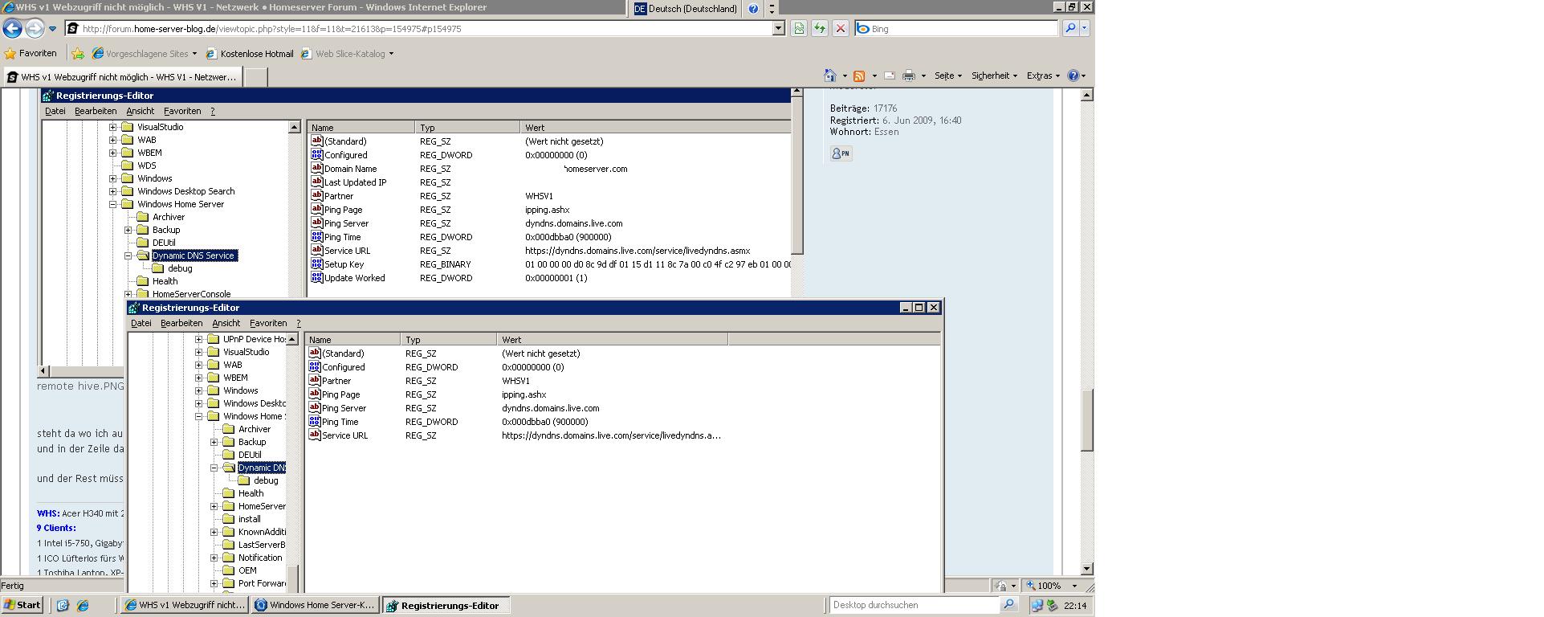
Task: Click the Refresh page icon
Action: [819, 28]
